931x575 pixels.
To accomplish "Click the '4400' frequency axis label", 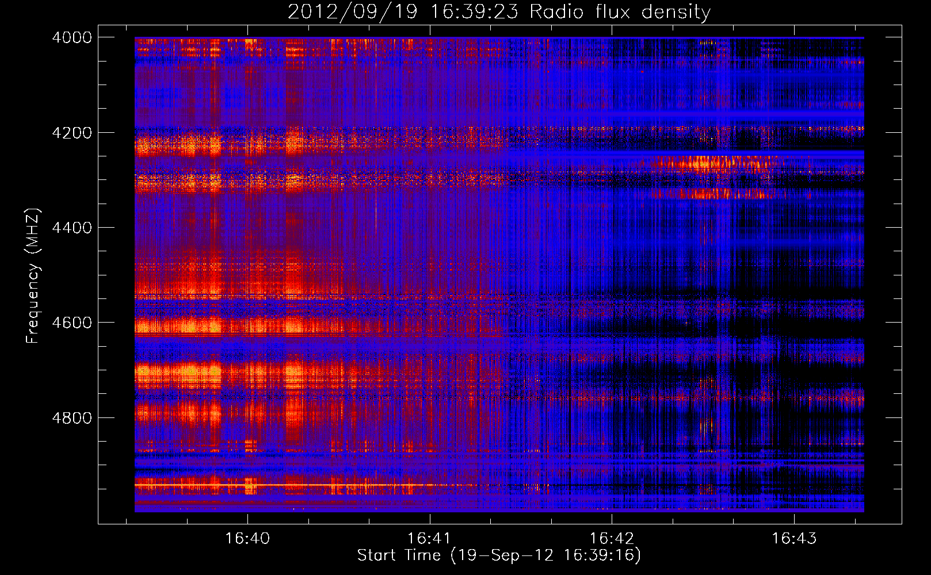I will [x=72, y=228].
